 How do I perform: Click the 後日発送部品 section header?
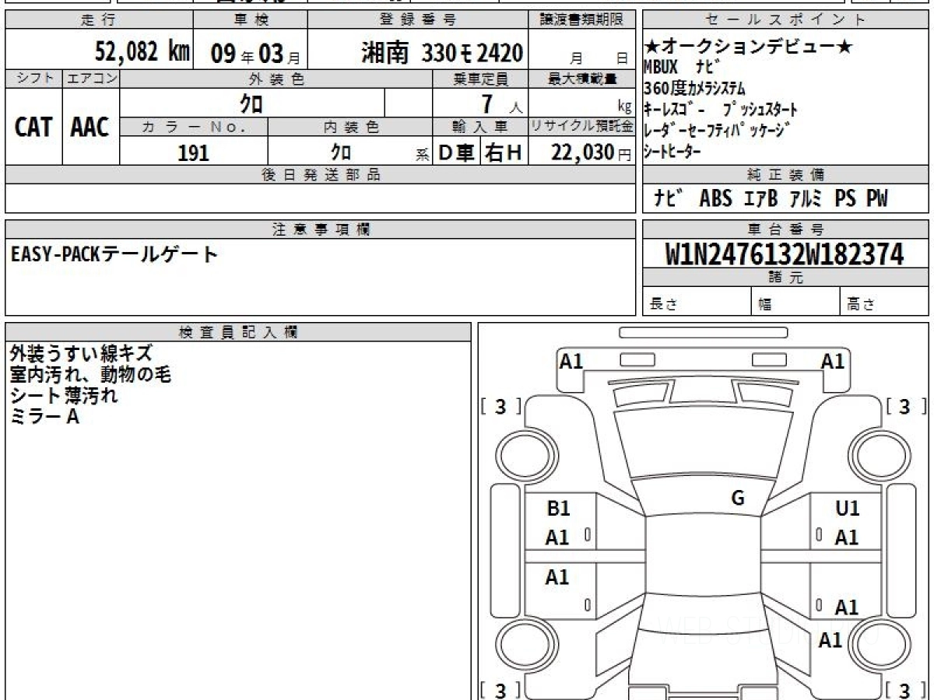[320, 175]
